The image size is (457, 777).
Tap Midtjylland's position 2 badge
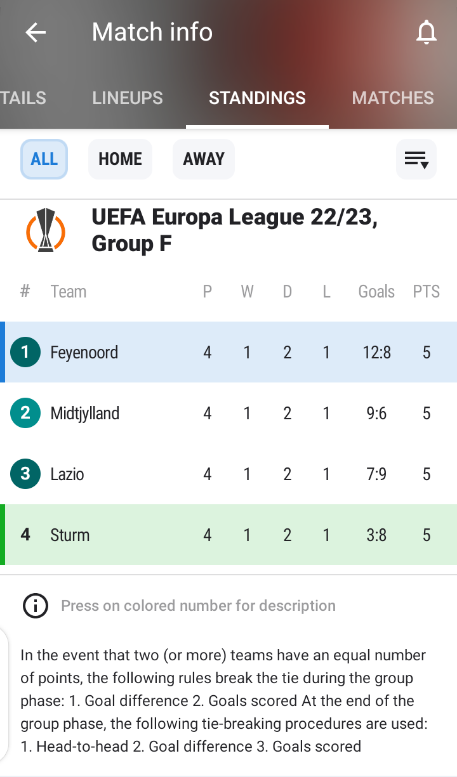[x=25, y=413]
